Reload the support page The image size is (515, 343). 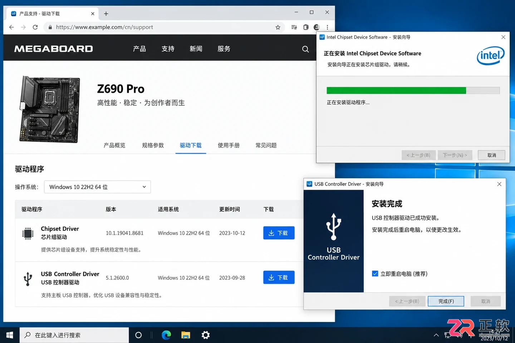(x=35, y=27)
